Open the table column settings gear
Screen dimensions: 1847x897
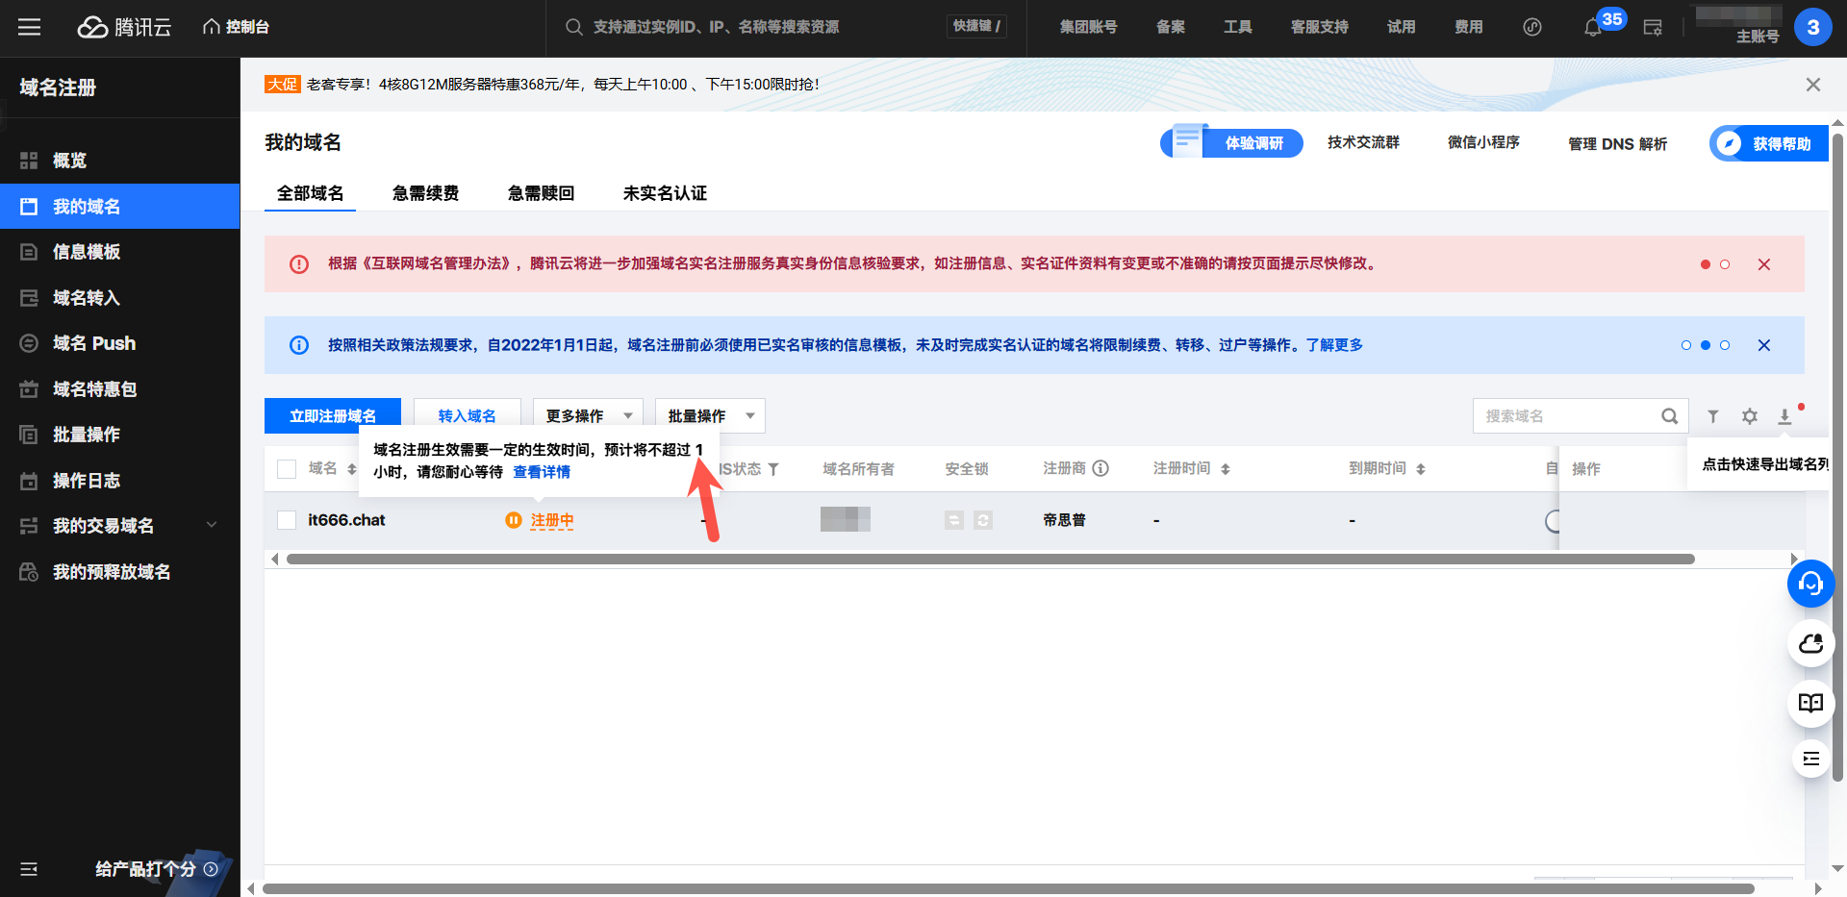(x=1750, y=416)
